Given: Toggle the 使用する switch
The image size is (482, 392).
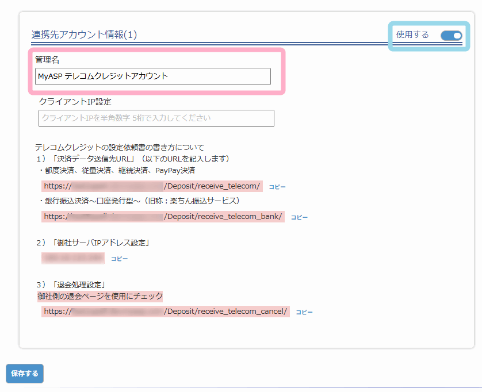Looking at the screenshot, I should click(x=451, y=36).
